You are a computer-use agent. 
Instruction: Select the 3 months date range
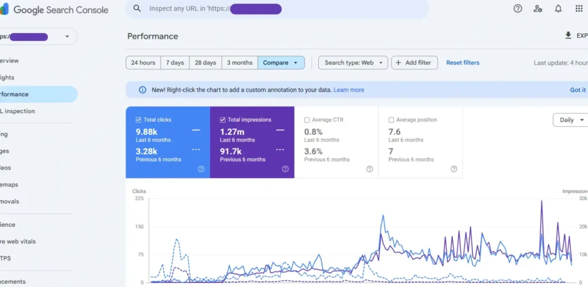tap(239, 62)
